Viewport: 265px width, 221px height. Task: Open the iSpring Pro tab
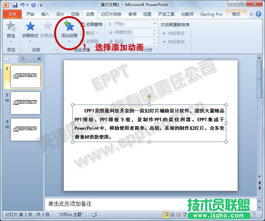point(211,14)
